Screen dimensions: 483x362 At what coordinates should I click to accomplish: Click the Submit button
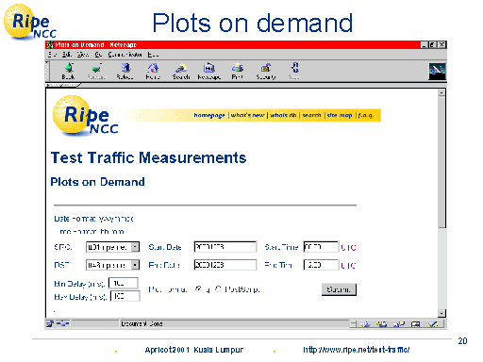click(339, 289)
